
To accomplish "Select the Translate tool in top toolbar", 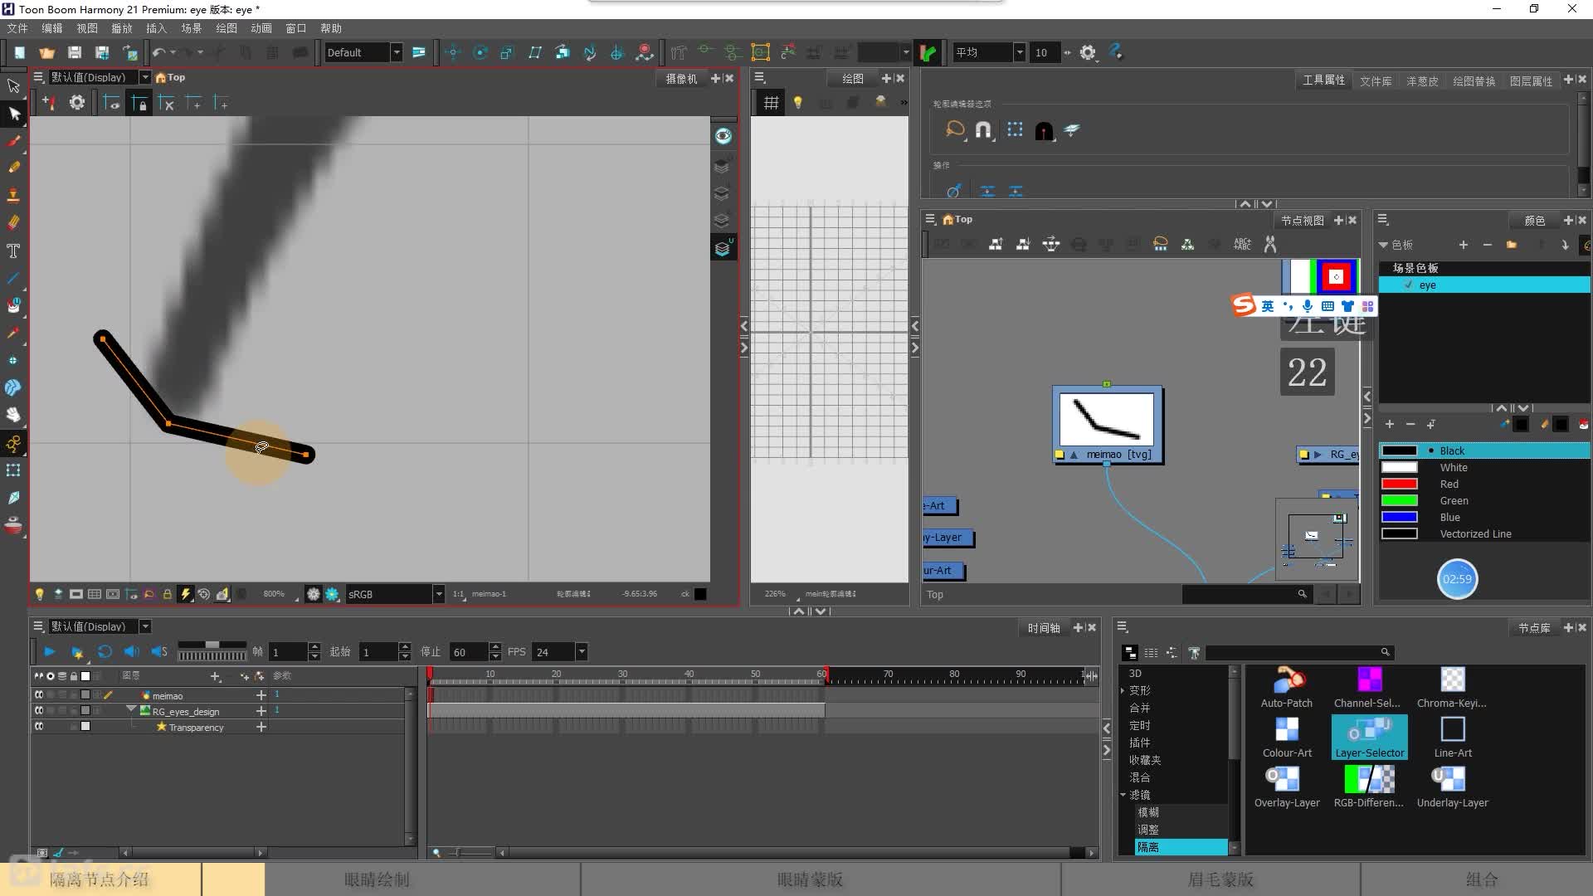I will 453,52.
